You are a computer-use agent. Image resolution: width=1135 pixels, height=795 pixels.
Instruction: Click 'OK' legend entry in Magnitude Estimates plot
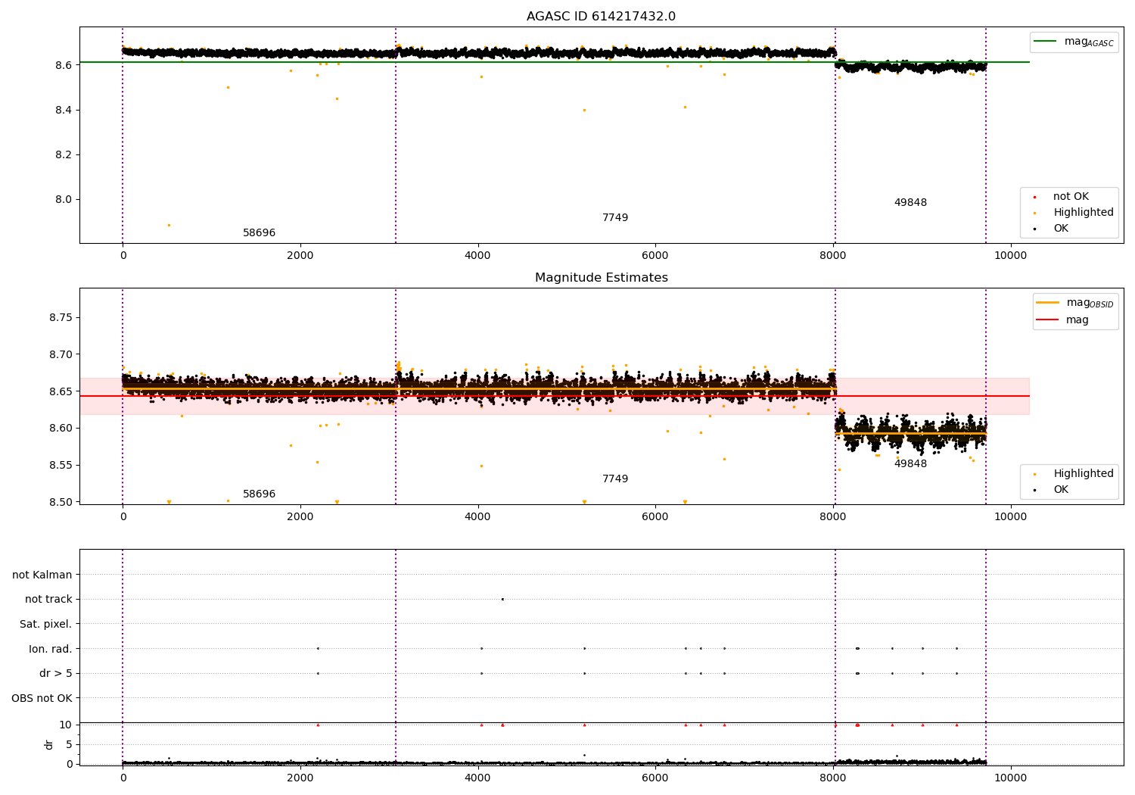click(1061, 490)
